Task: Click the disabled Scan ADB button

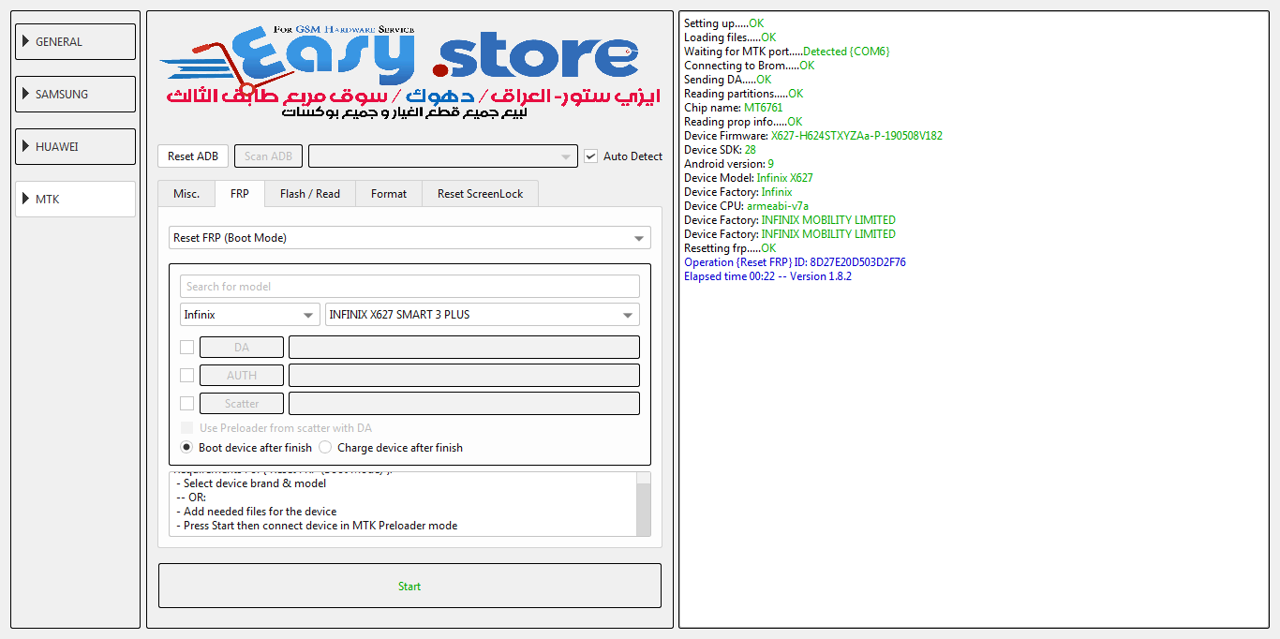Action: click(x=268, y=156)
